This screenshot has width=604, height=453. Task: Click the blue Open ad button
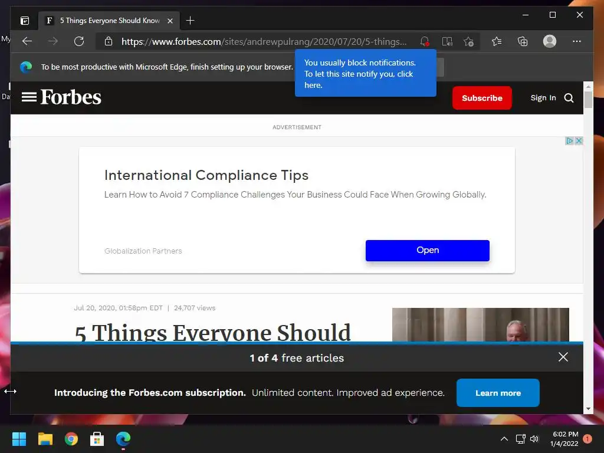coord(428,250)
